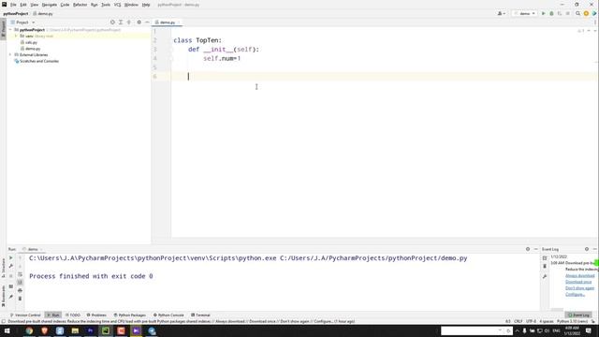Screen dimensions: 599x337
Task: Click Don't show again link in Event Log
Action: (580, 288)
